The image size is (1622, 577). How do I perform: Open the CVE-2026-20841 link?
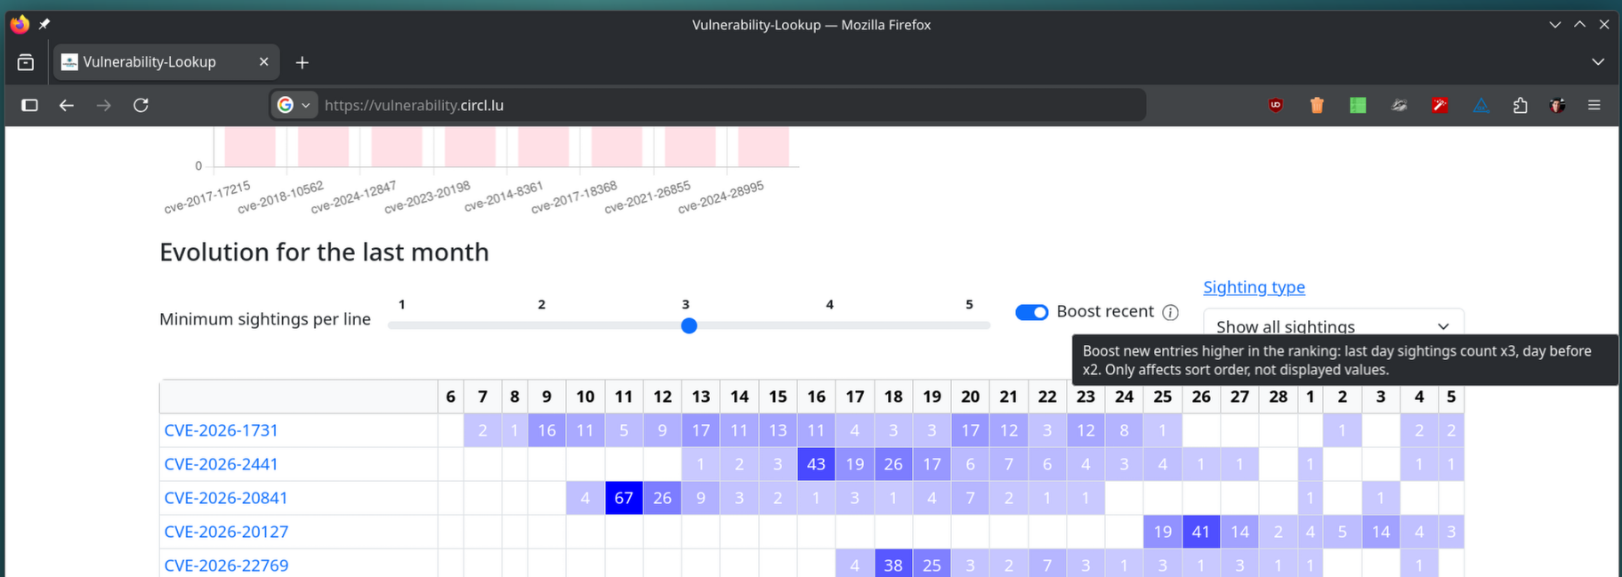click(225, 498)
